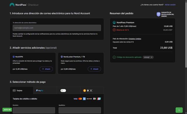Focus the email address input field
This screenshot has height=114, width=187.
point(57,28)
